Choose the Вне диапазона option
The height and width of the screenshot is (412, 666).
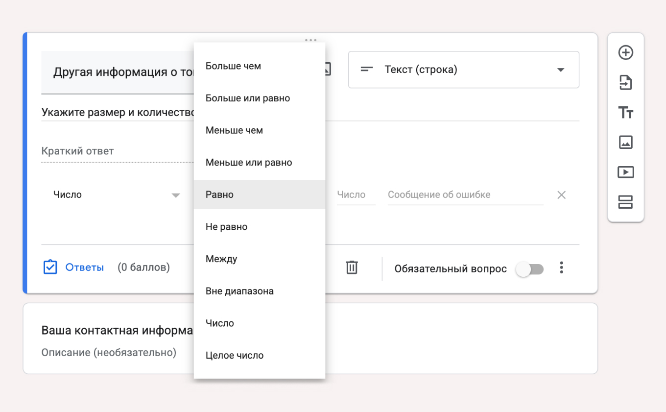click(x=239, y=291)
